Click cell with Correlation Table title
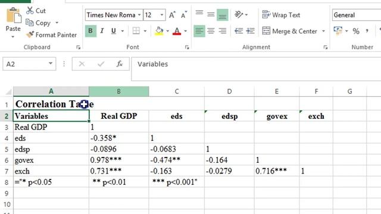 point(51,104)
